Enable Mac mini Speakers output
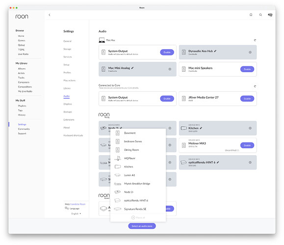Screen dimensions: 284x245 247,69
